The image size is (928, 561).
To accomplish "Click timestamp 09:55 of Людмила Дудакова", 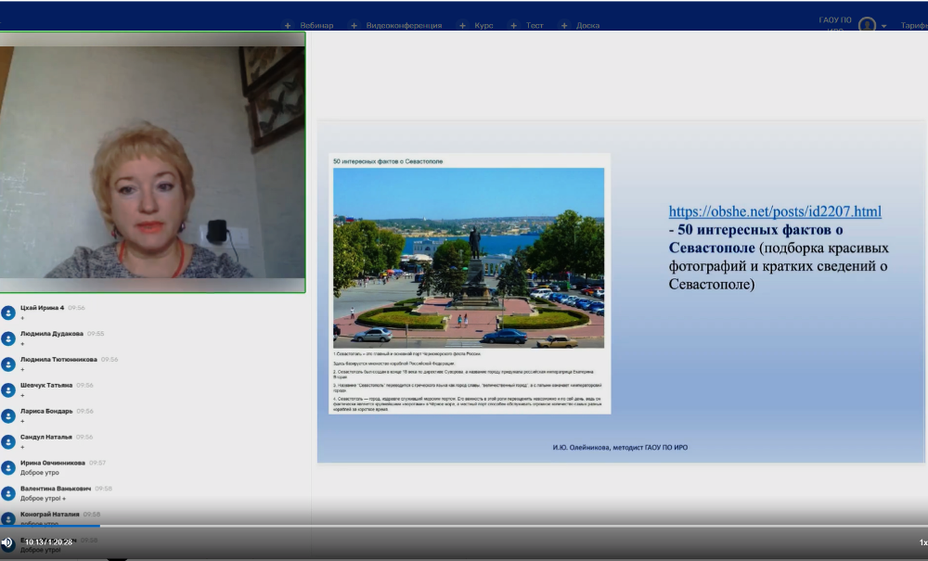I will 96,334.
